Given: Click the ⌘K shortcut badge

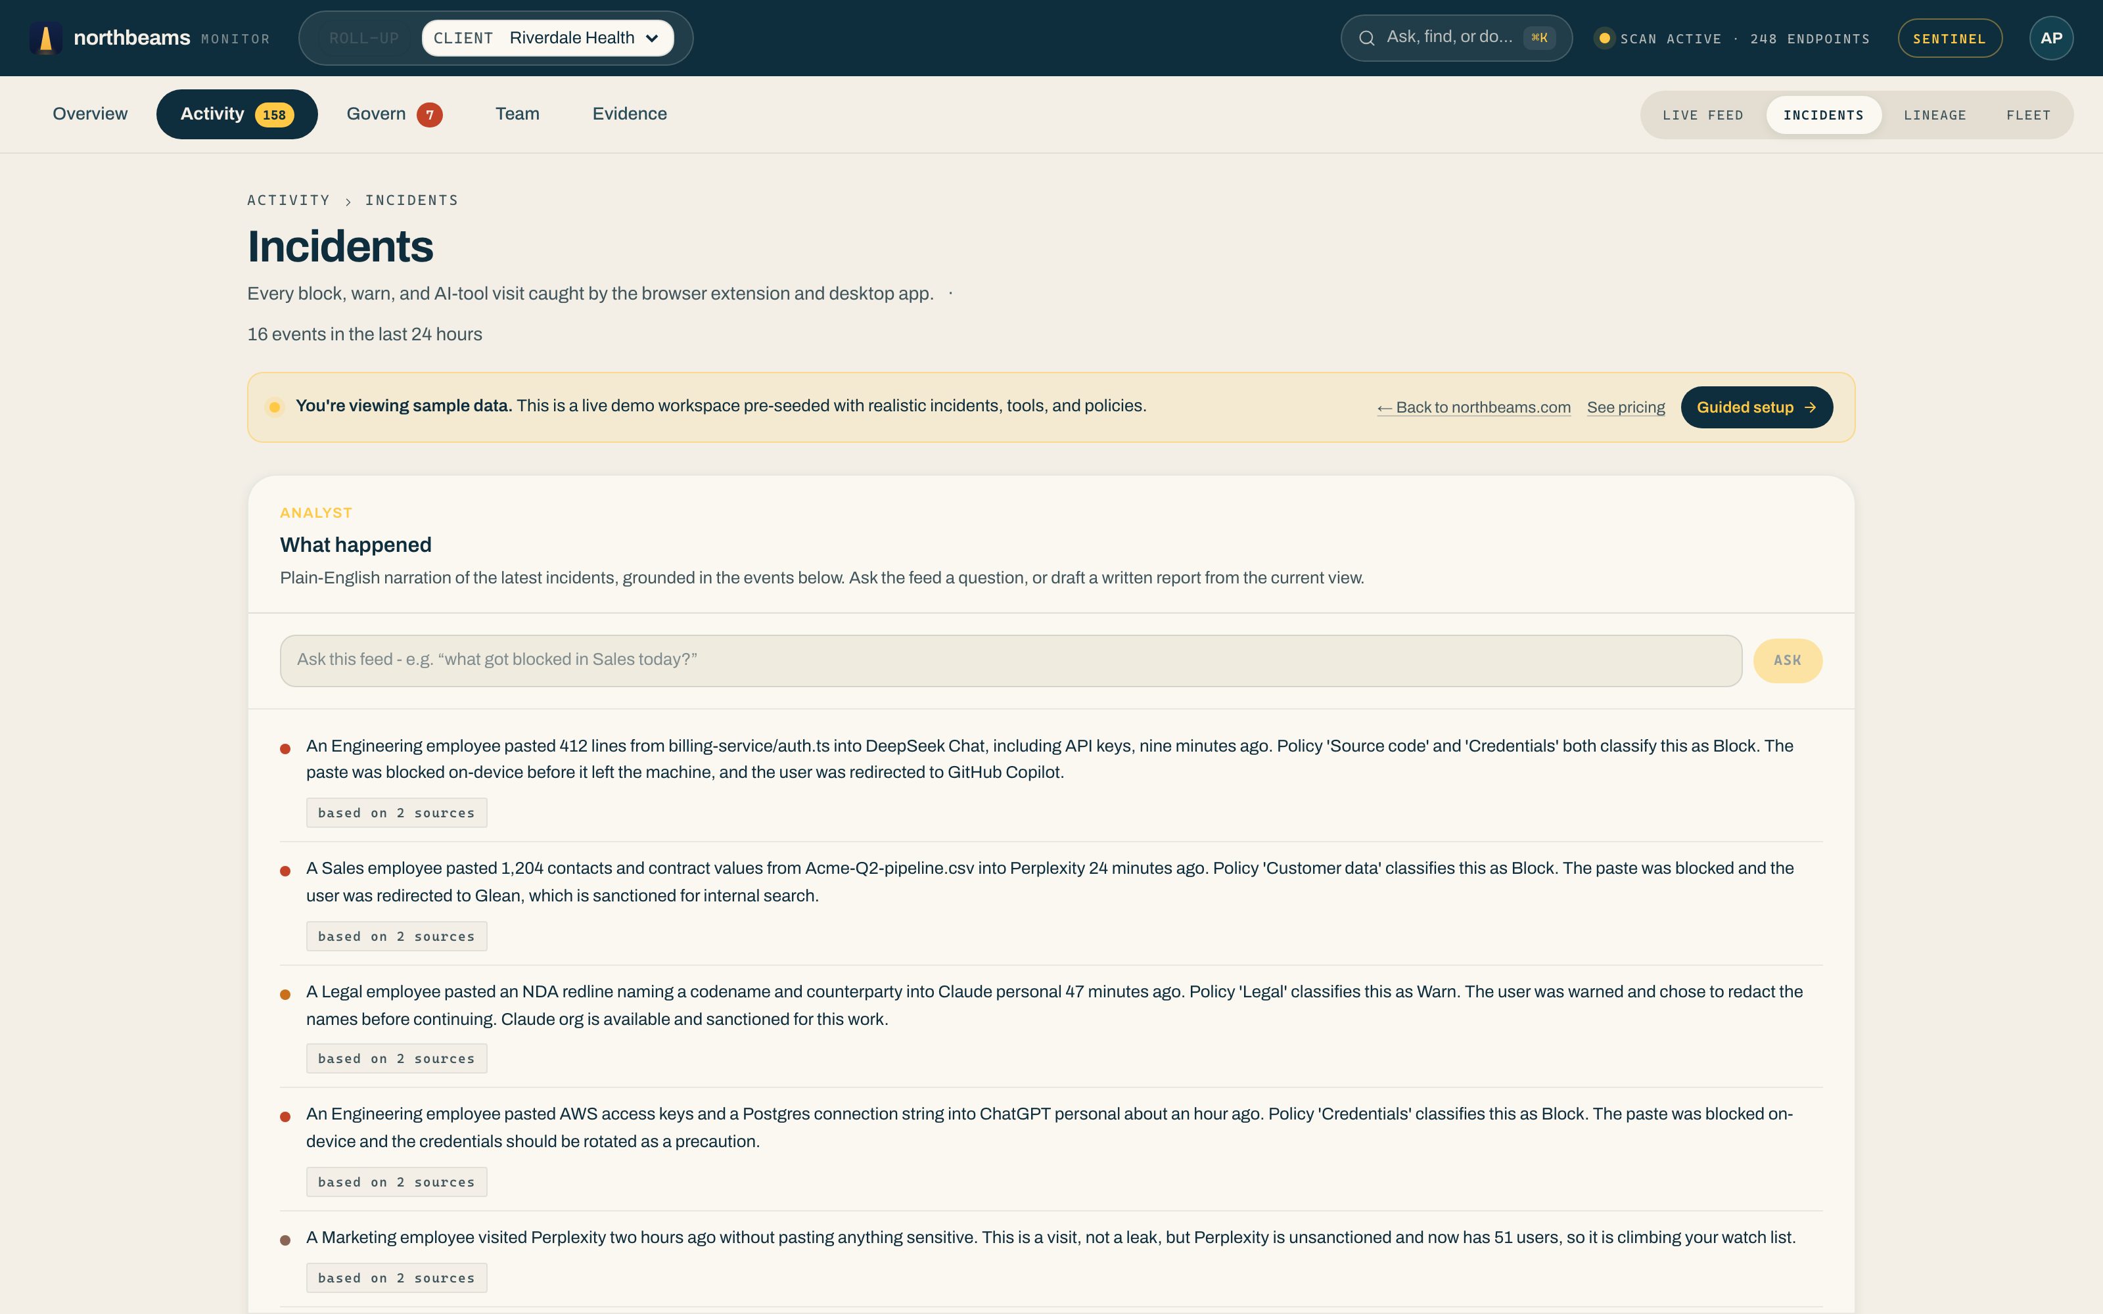Looking at the screenshot, I should [x=1539, y=38].
